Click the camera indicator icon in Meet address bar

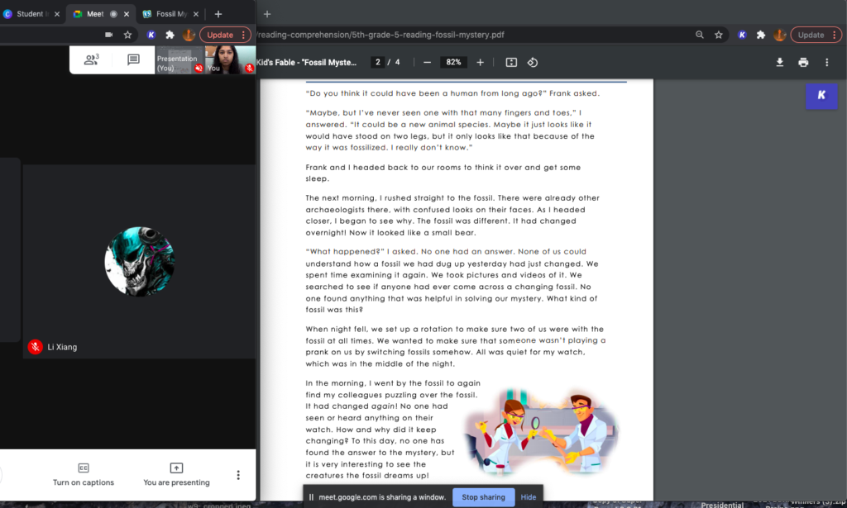pyautogui.click(x=108, y=35)
